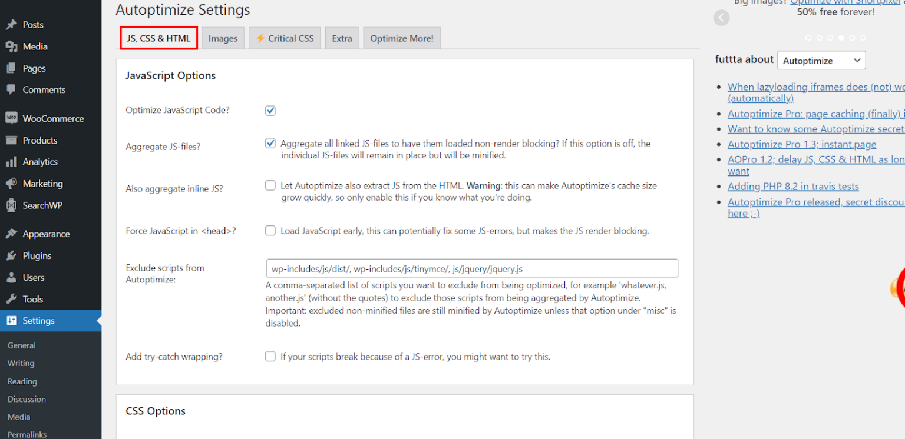905x439 pixels.
Task: Click the previous banner arrow circle
Action: tap(721, 18)
